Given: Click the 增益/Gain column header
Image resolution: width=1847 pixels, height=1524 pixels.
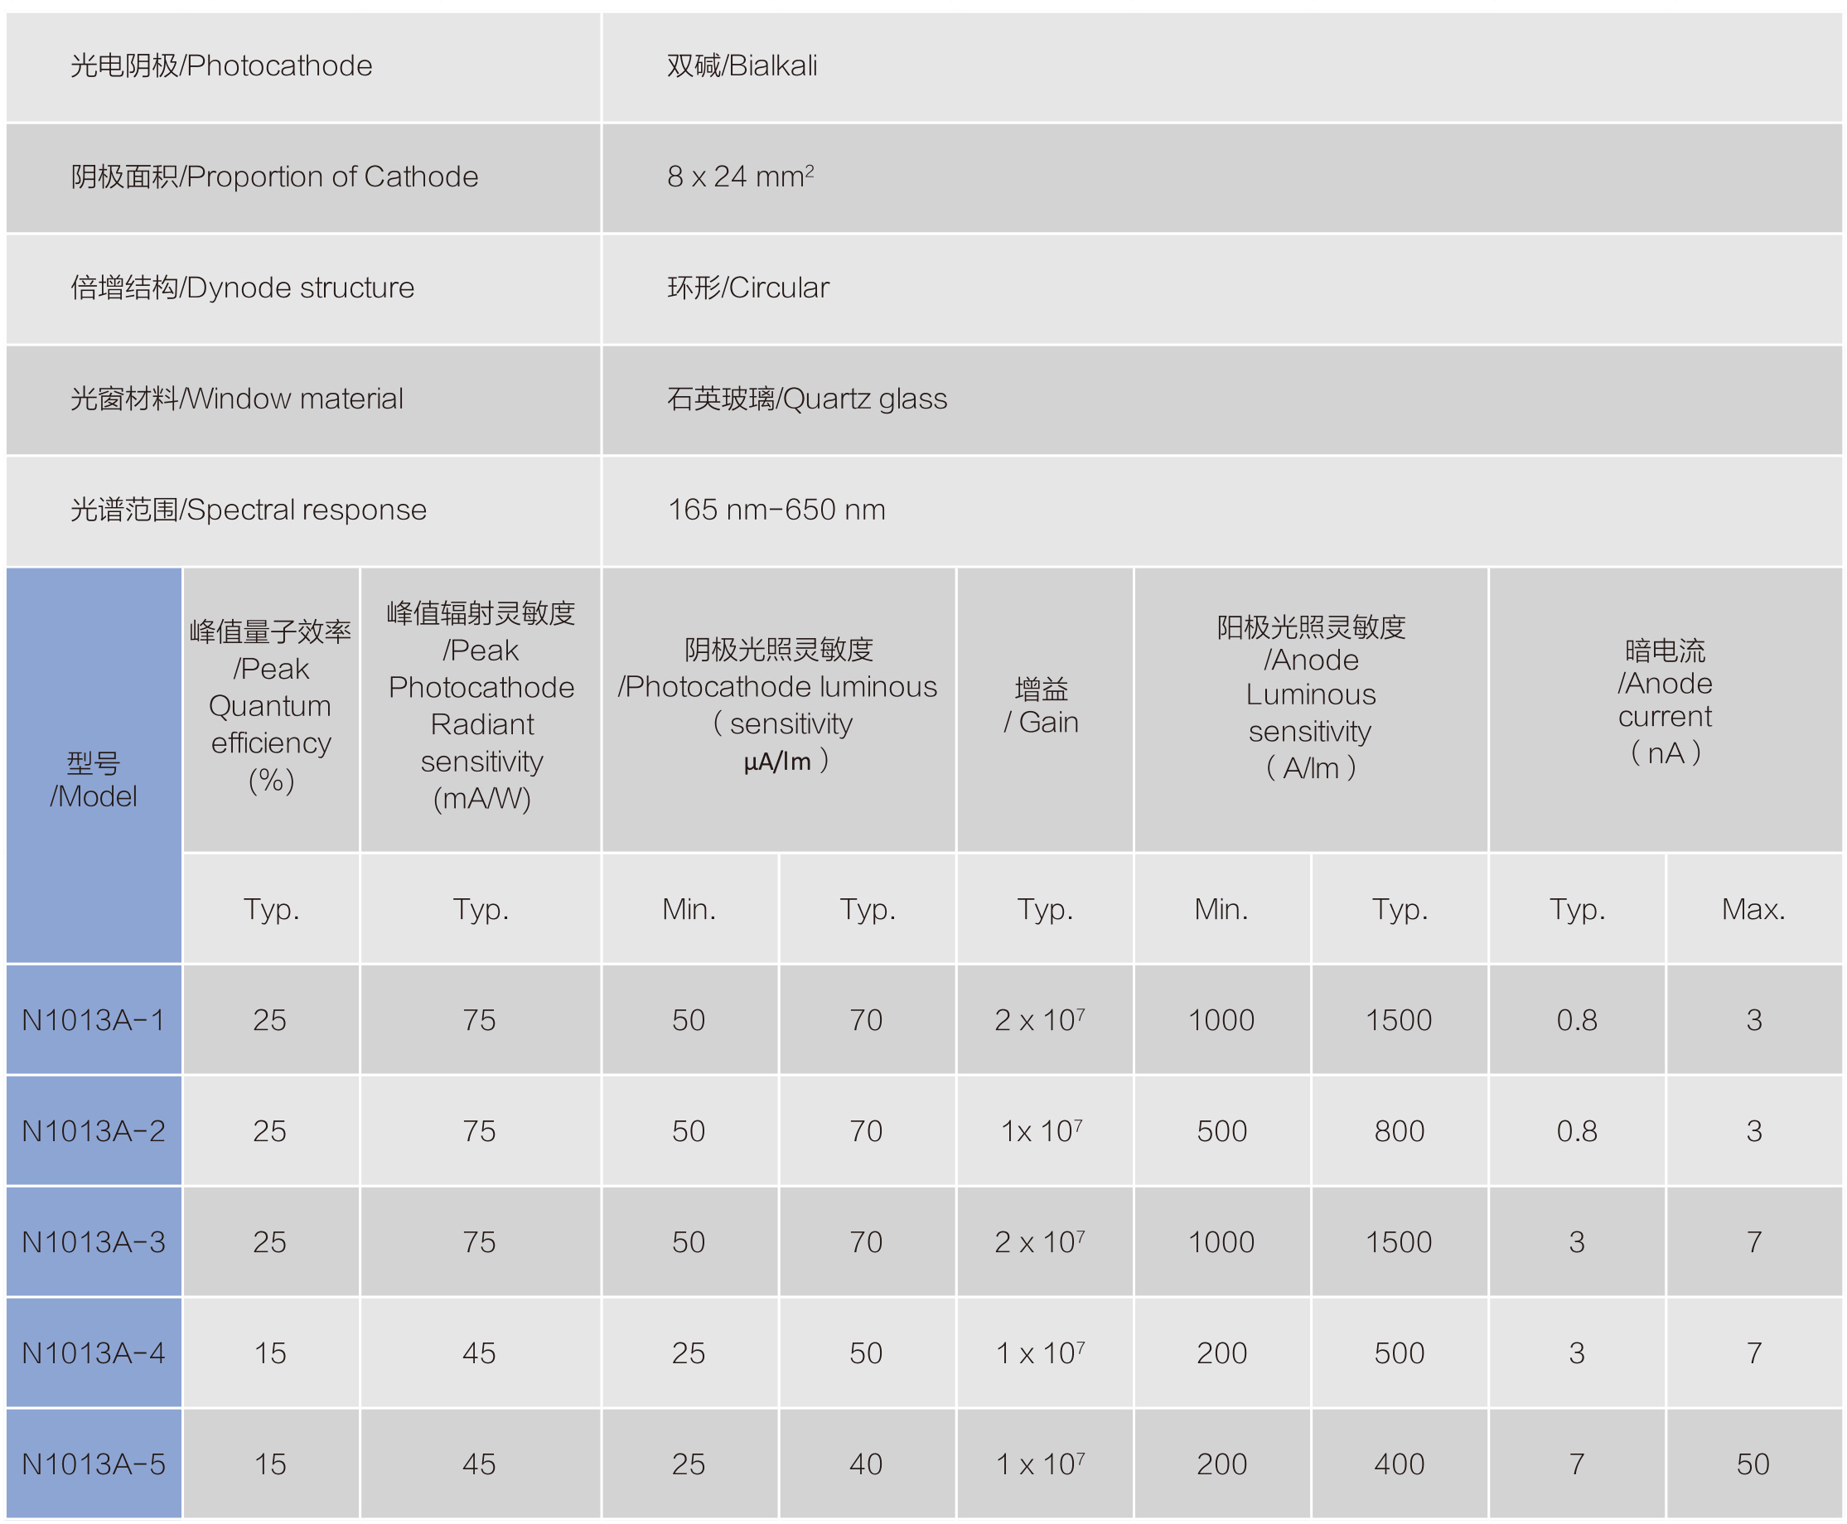Looking at the screenshot, I should click(x=1043, y=706).
